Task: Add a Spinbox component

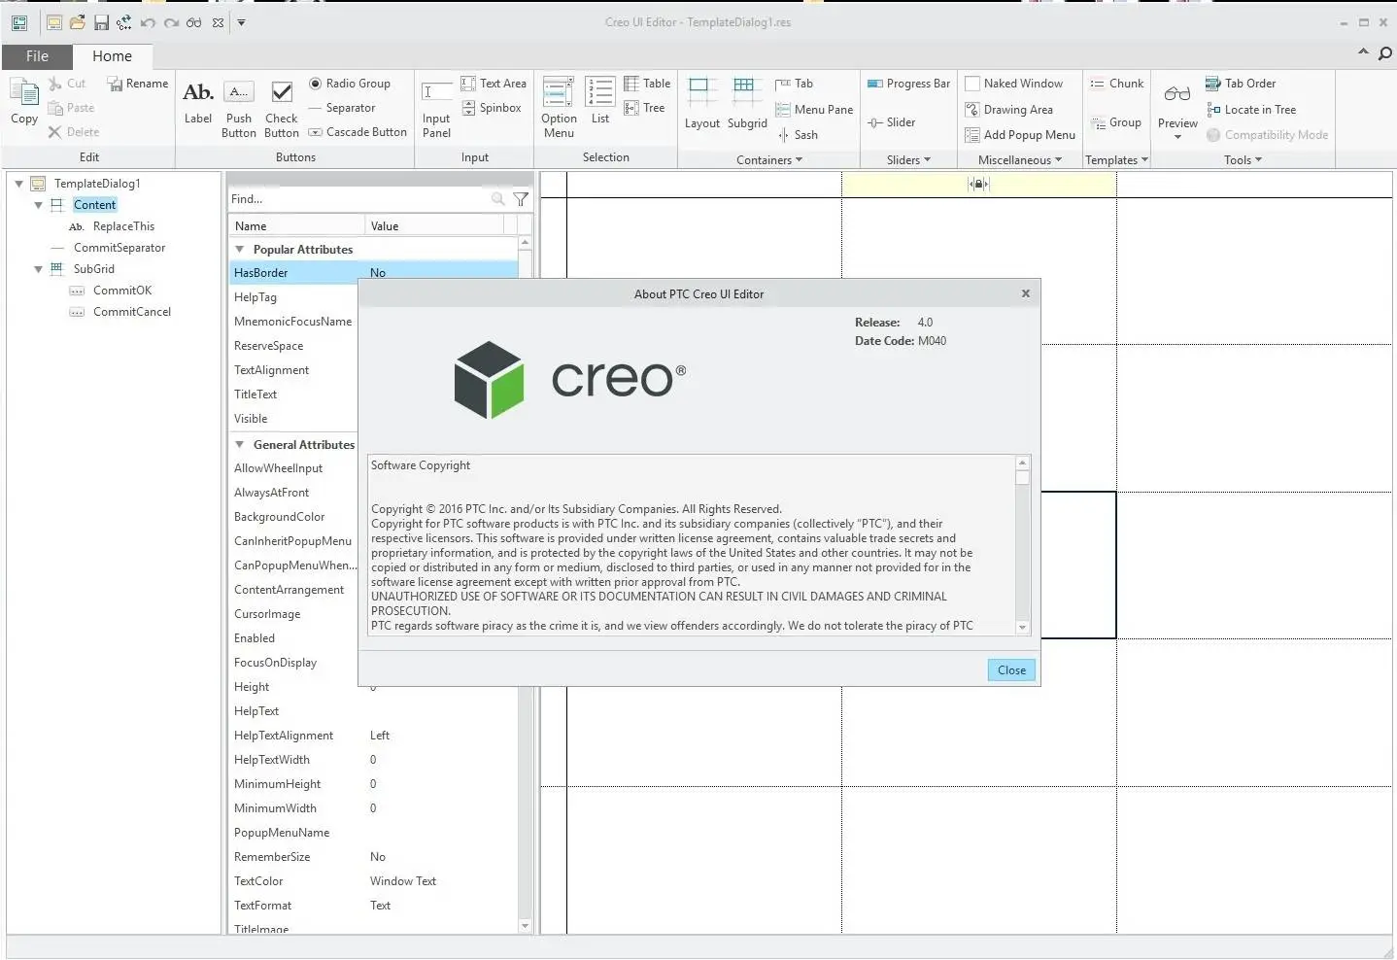Action: 492,108
